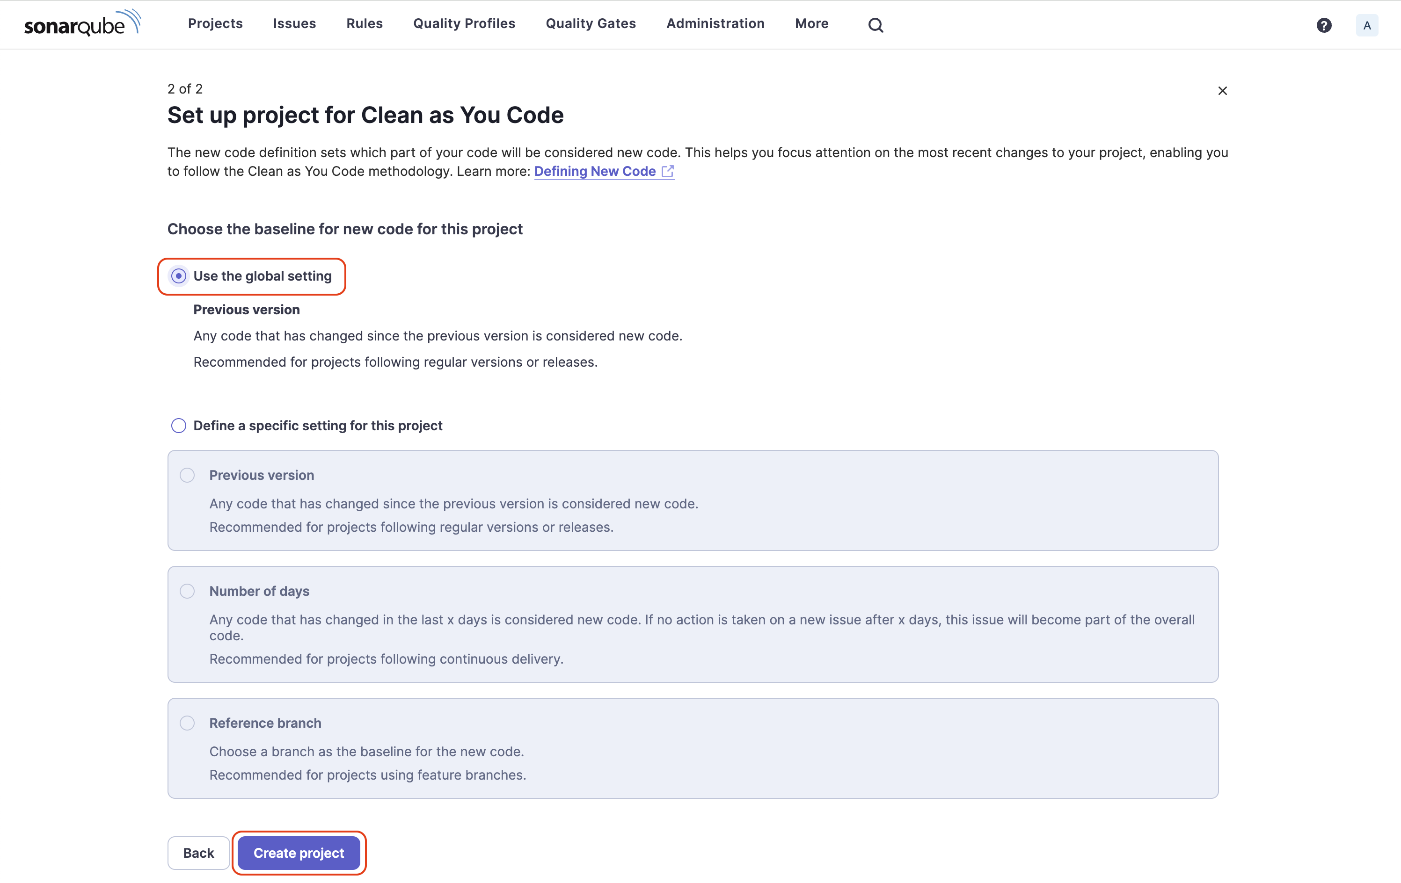Close the project setup dialog
Viewport: 1401px width, 883px height.
click(x=1222, y=90)
